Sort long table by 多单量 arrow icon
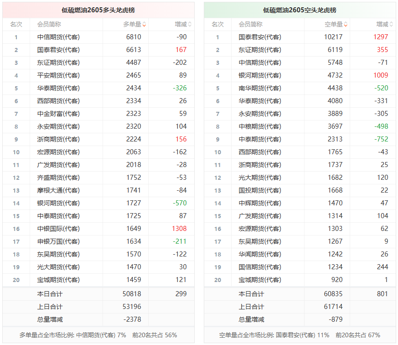 coord(144,24)
